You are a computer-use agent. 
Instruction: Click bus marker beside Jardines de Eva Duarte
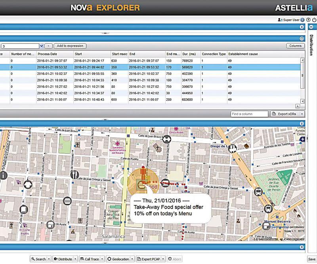[258, 192]
